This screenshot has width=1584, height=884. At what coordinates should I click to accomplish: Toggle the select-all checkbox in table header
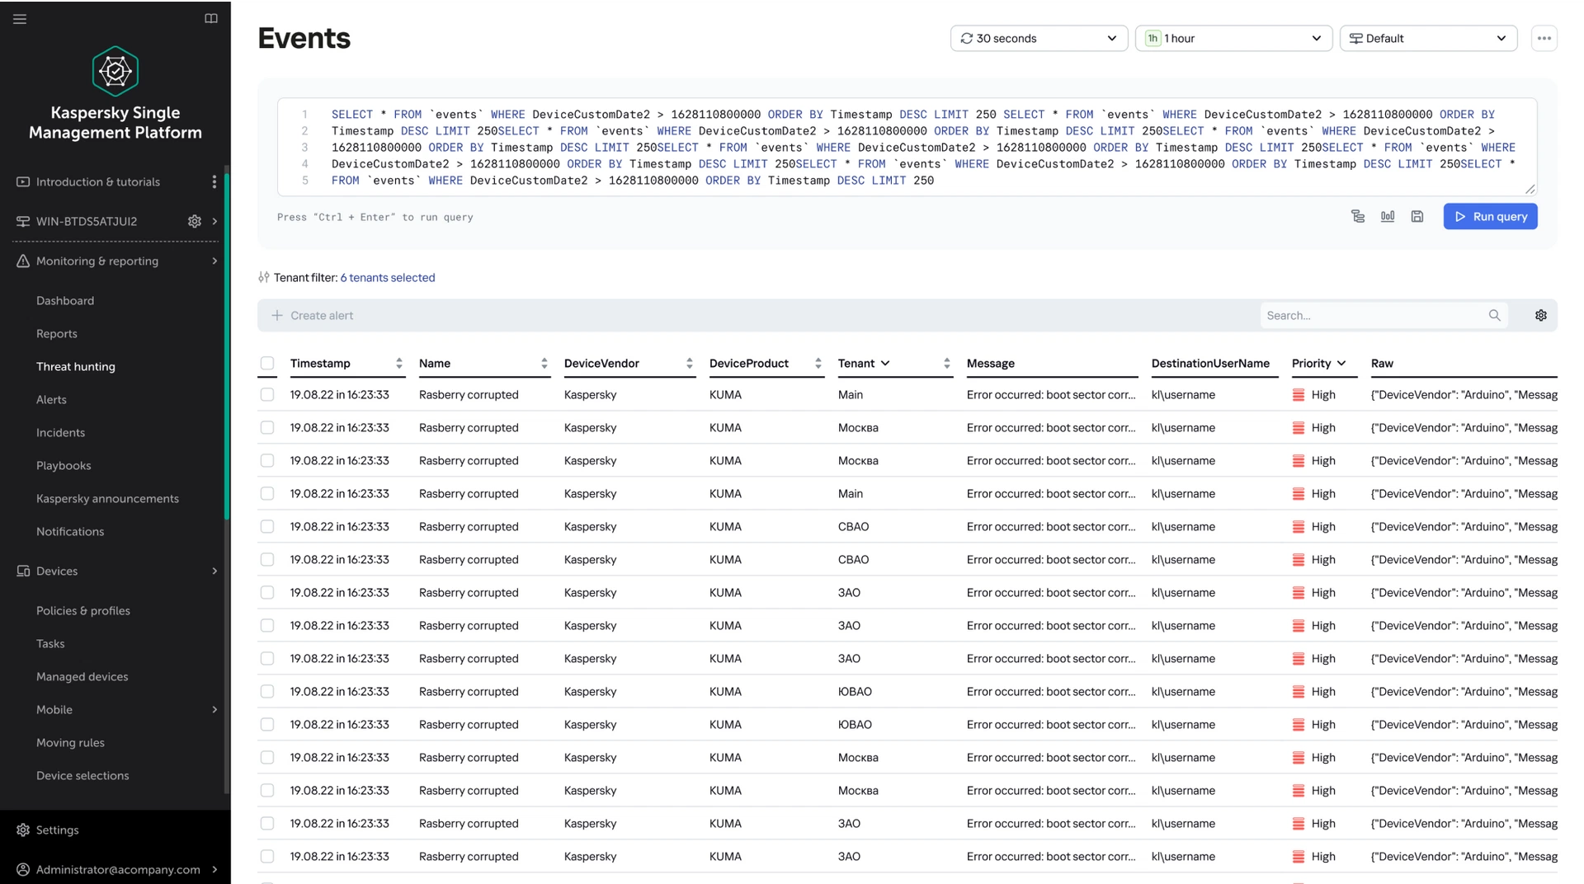[x=267, y=364]
